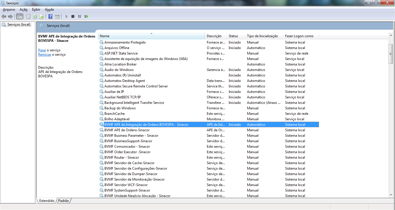Click the Restart service toolbar icon

pyautogui.click(x=86, y=16)
